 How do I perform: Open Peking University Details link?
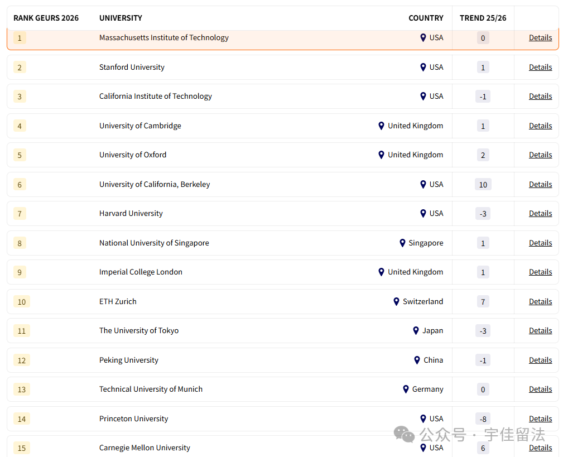coord(540,360)
